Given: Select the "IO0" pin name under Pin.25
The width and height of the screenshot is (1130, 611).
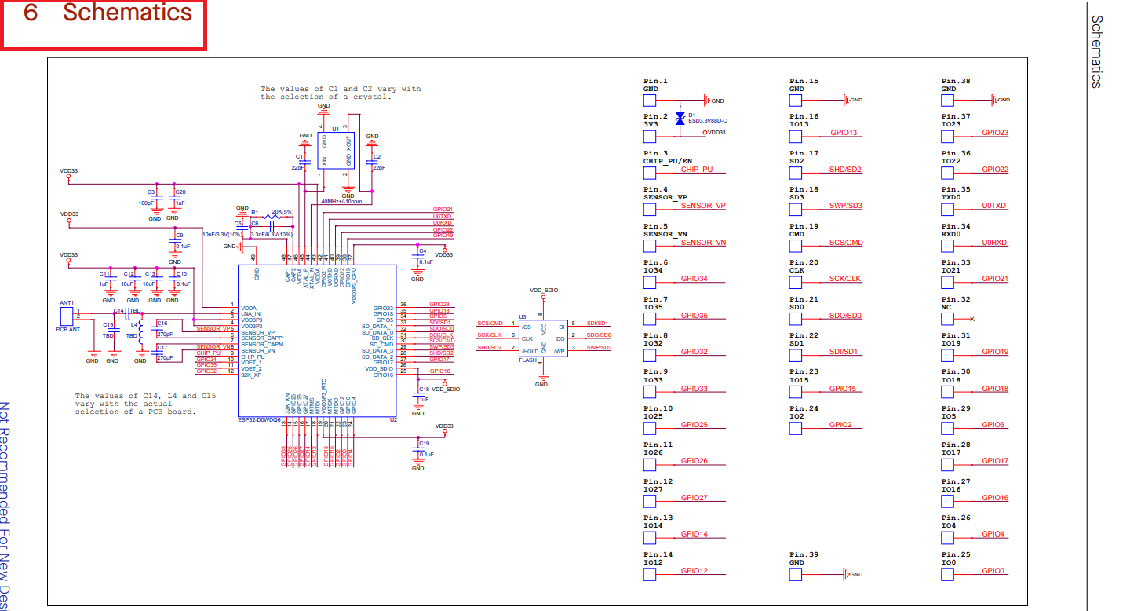Looking at the screenshot, I should [949, 562].
